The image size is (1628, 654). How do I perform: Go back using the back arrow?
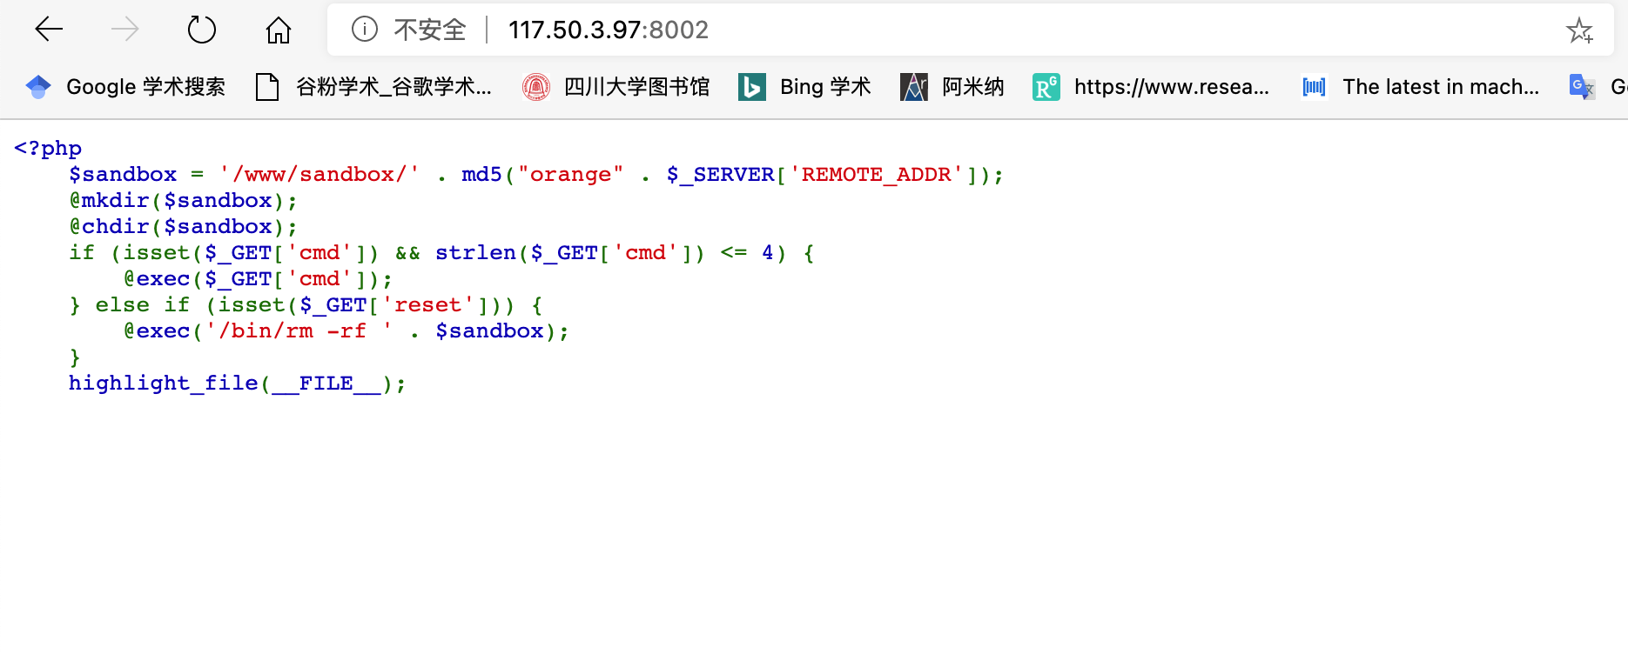tap(49, 30)
